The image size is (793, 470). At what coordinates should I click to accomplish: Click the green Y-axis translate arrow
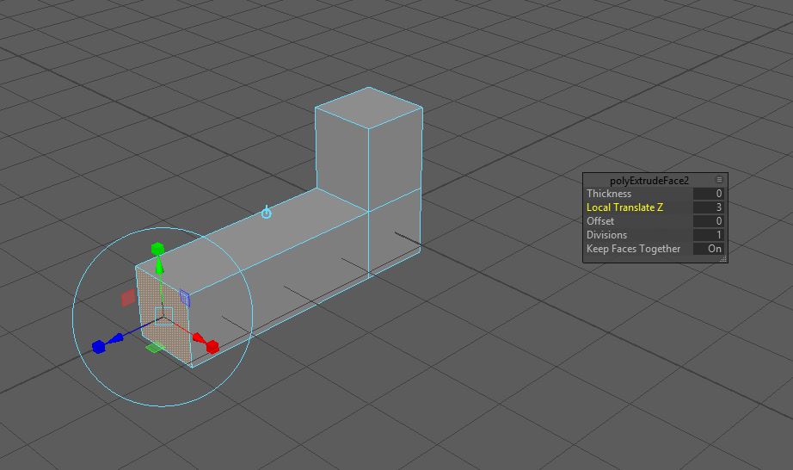coord(159,266)
